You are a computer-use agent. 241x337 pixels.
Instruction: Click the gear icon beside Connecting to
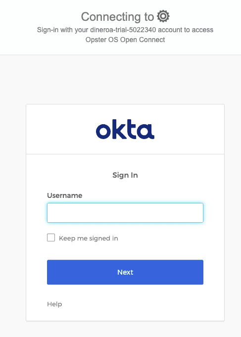[163, 16]
